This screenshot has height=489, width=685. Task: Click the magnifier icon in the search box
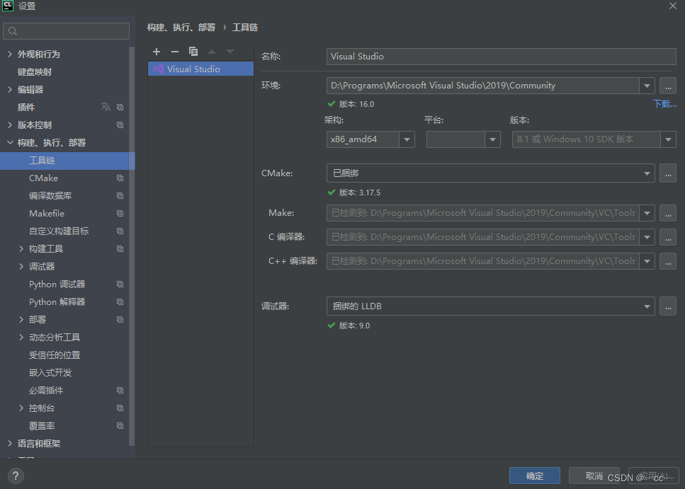pos(13,31)
